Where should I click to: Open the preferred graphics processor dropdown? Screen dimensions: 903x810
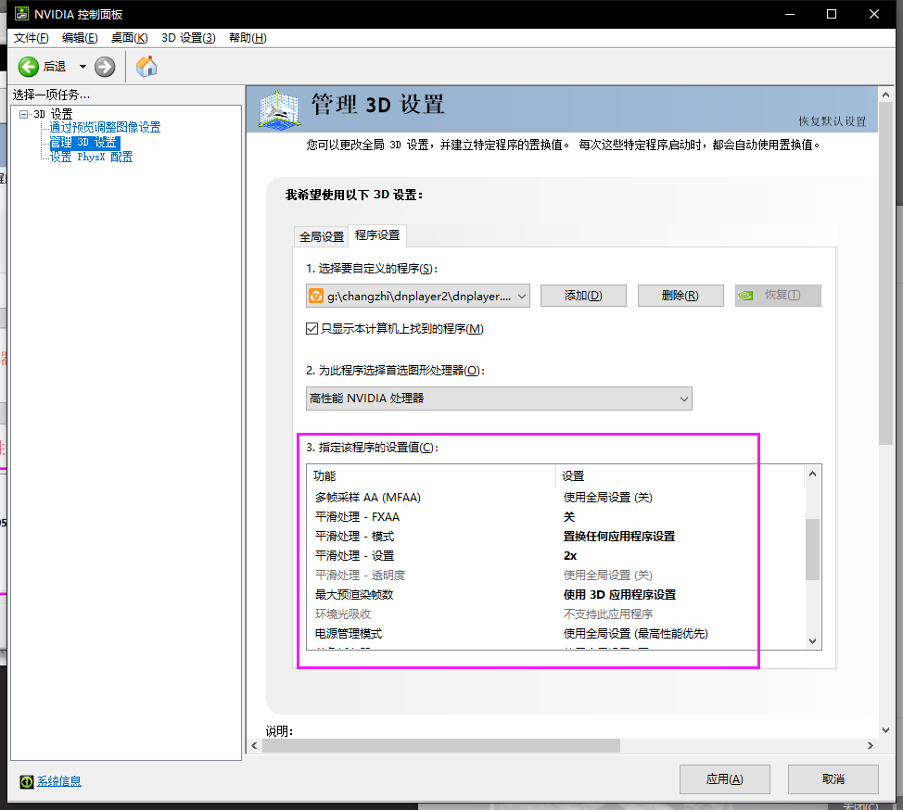pos(499,399)
